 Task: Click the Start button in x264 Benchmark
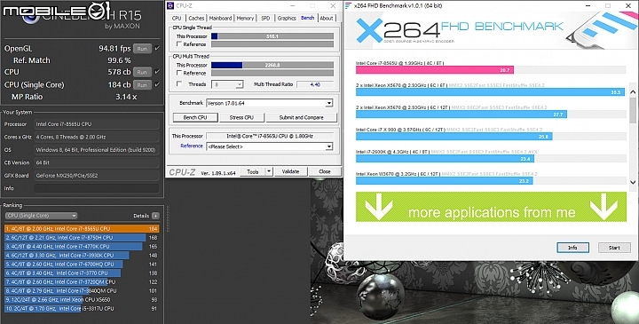coord(614,248)
